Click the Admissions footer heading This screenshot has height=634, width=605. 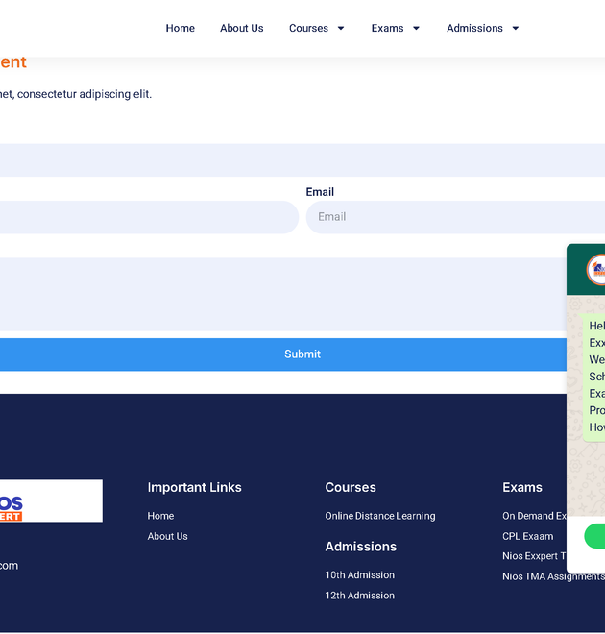[360, 547]
